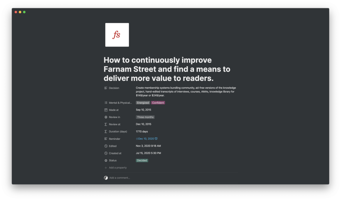Open the Status property label
This screenshot has height=200, width=341.
pyautogui.click(x=113, y=160)
